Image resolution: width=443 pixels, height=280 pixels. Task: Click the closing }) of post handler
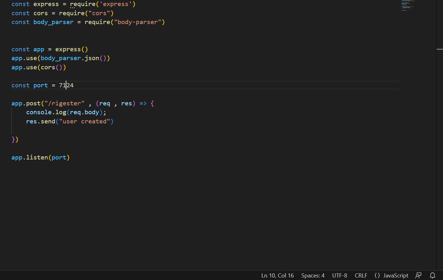[x=15, y=140]
